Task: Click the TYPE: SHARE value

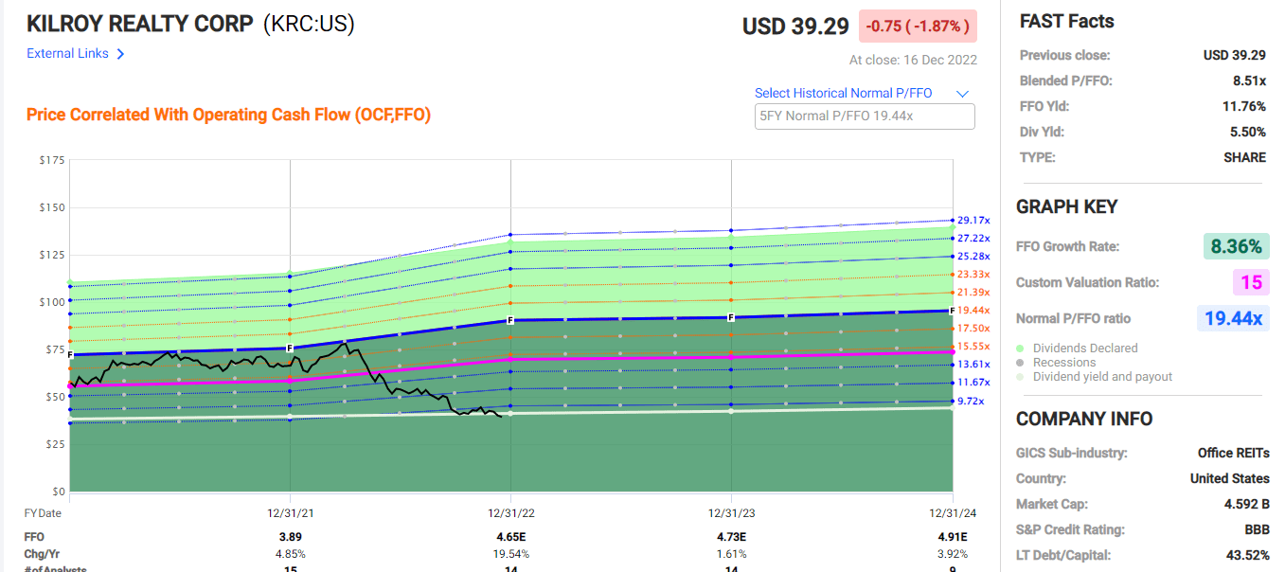Action: coord(1245,157)
